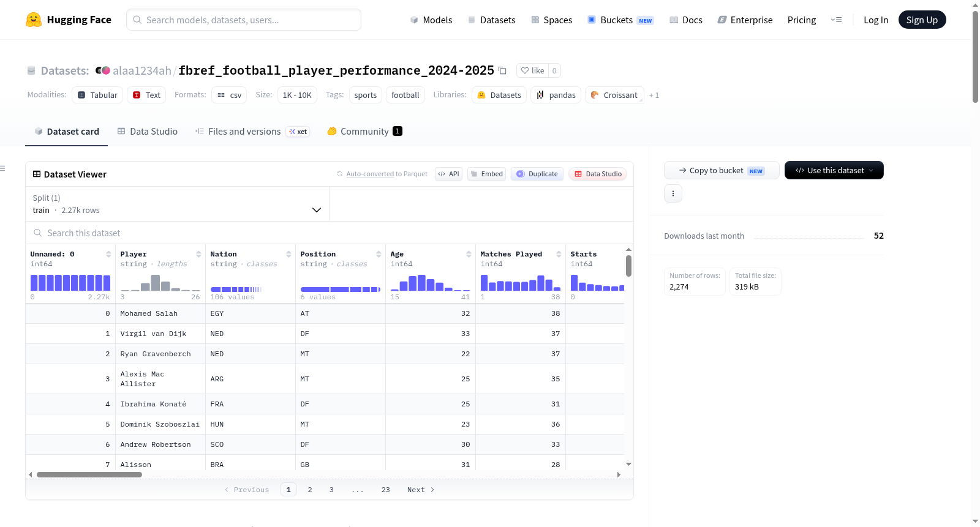
Task: Go to page 3 of the table
Action: pyautogui.click(x=331, y=490)
